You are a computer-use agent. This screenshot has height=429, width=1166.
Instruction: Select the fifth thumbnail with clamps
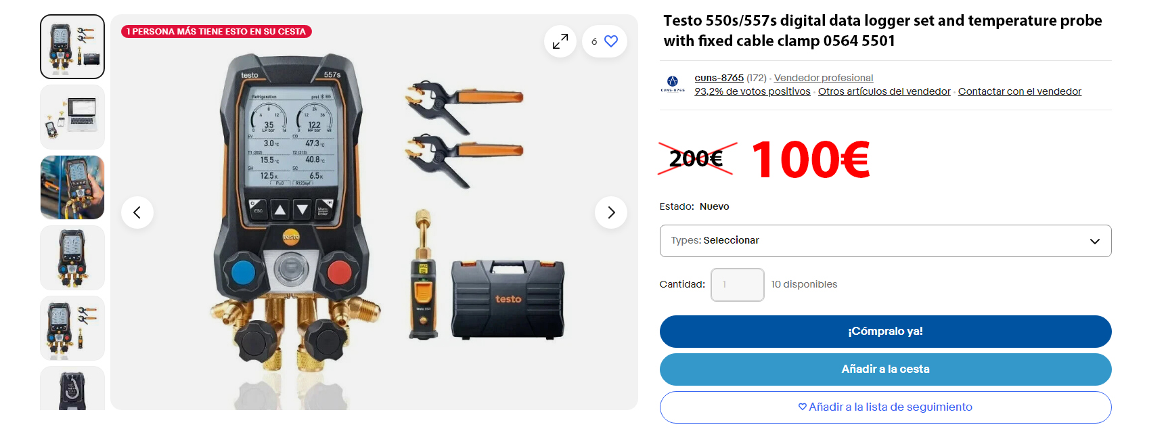click(72, 328)
